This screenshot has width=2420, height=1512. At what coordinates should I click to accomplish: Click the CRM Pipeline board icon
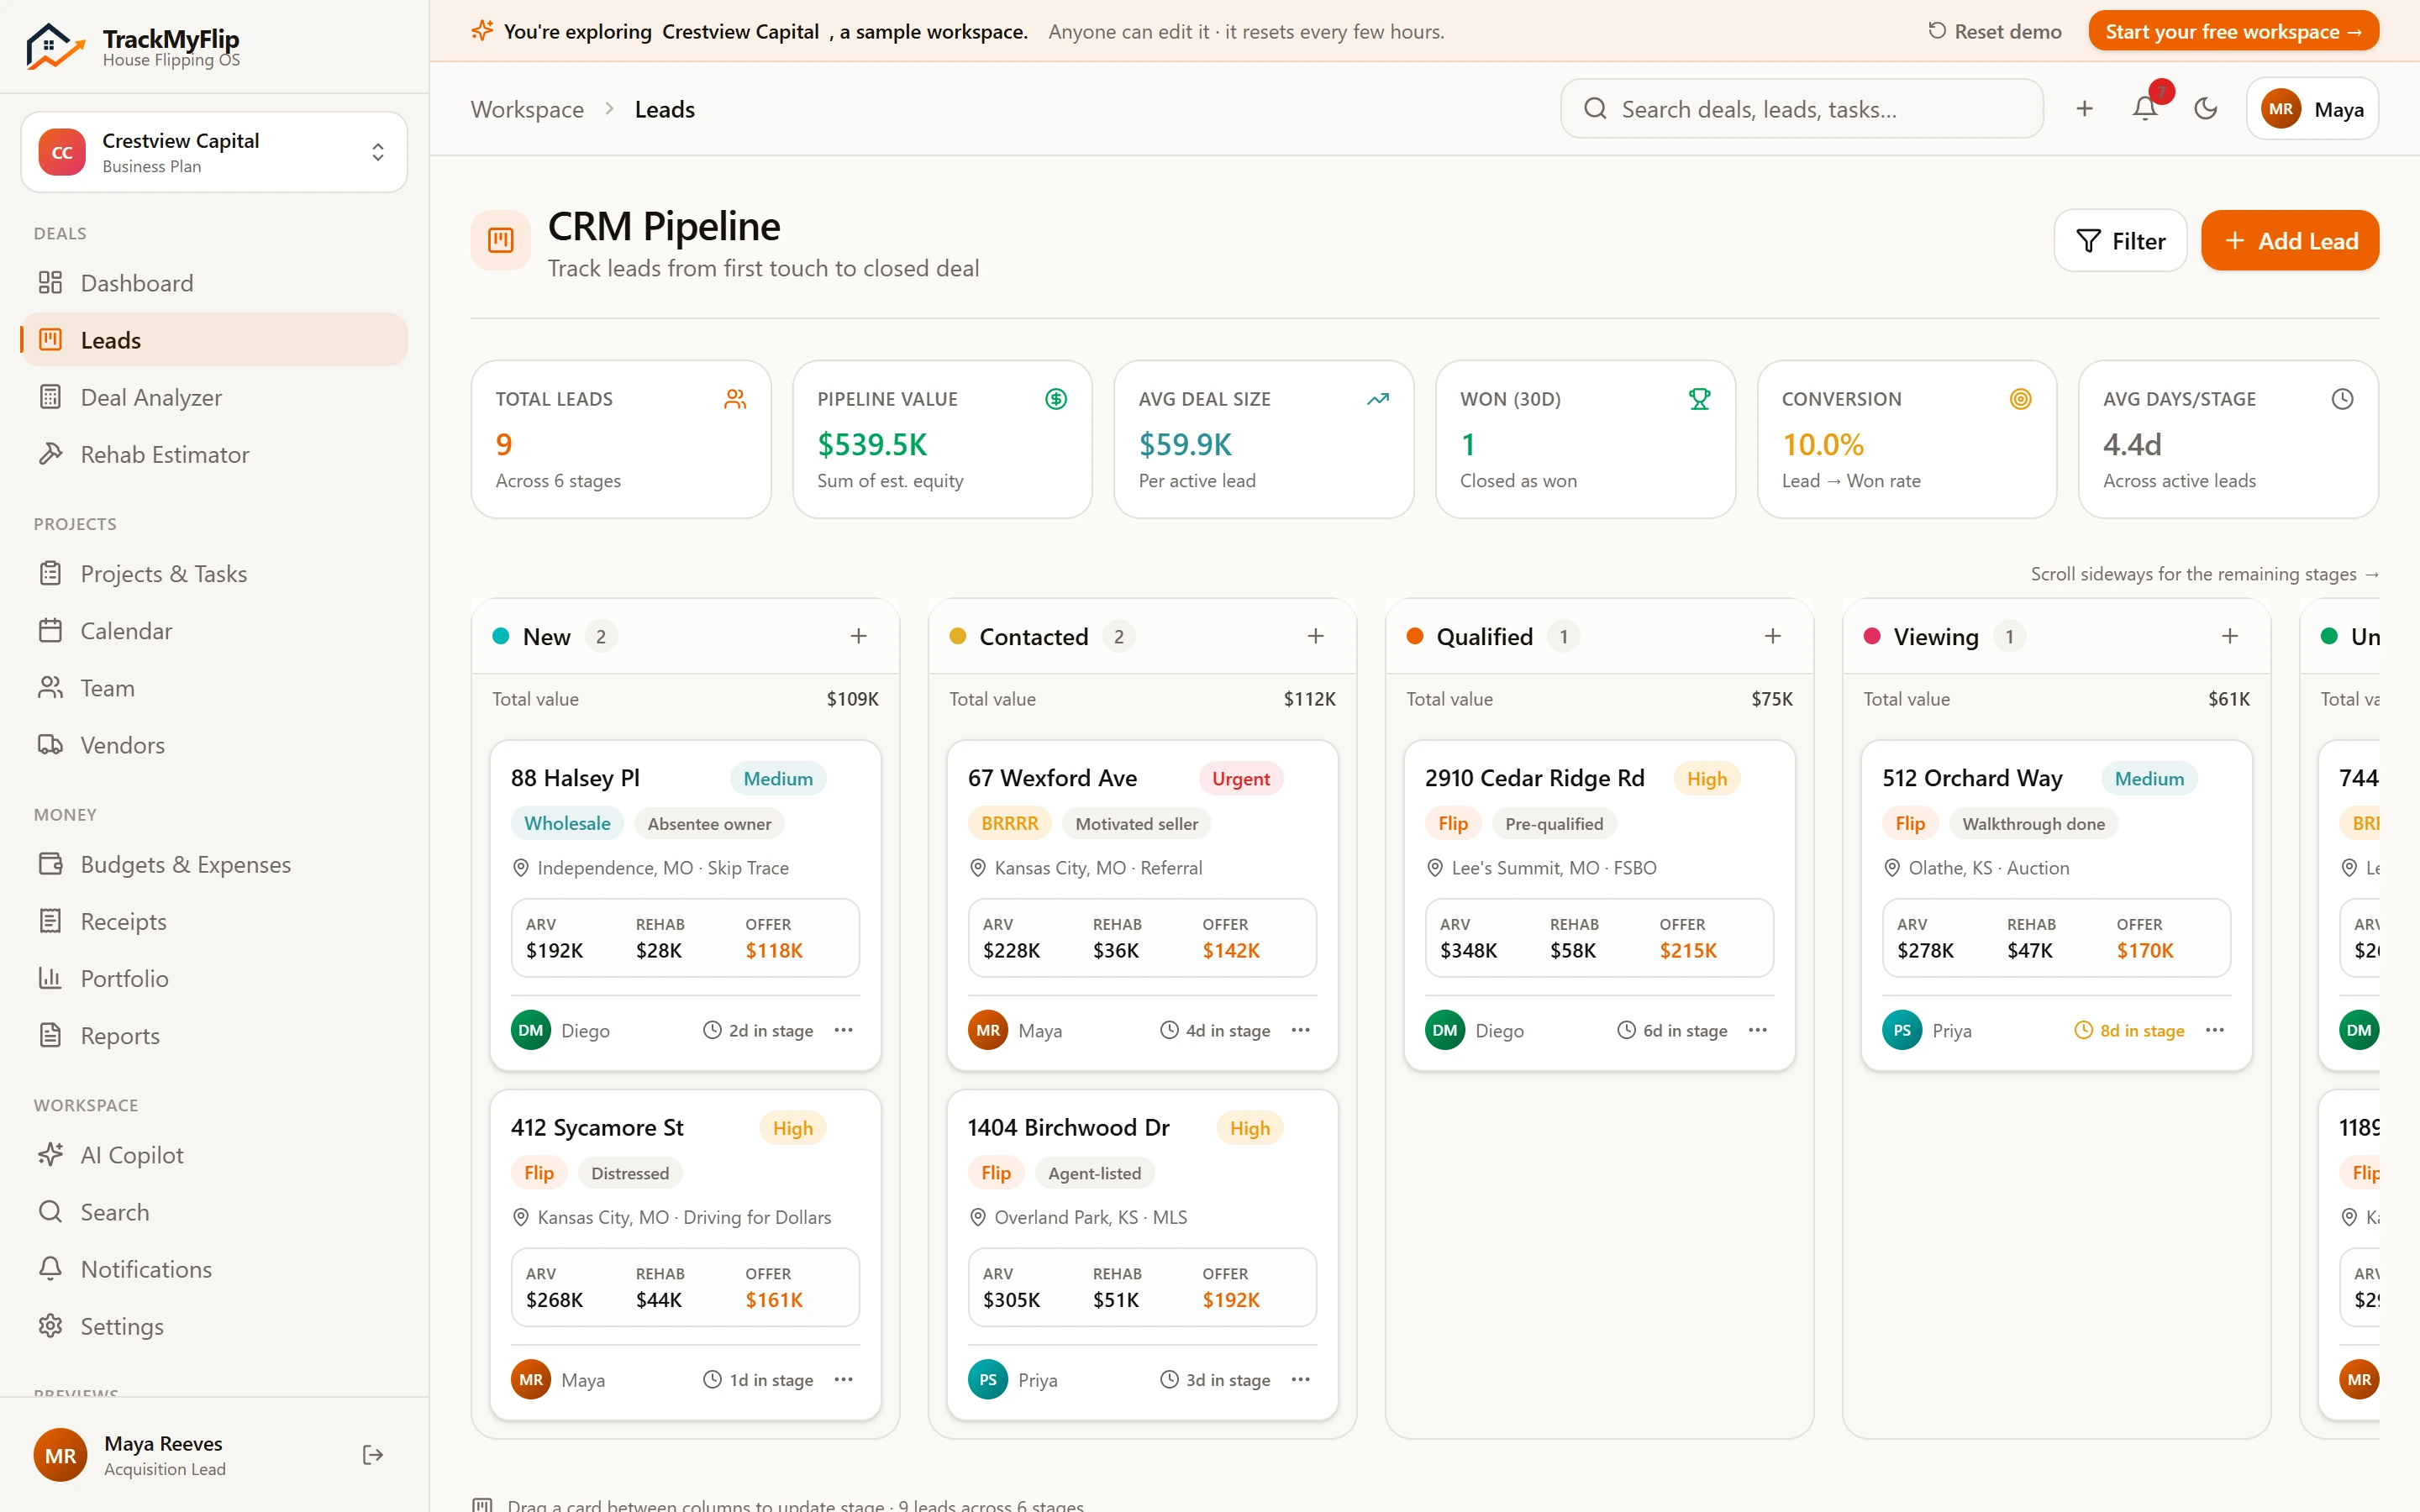(x=500, y=240)
